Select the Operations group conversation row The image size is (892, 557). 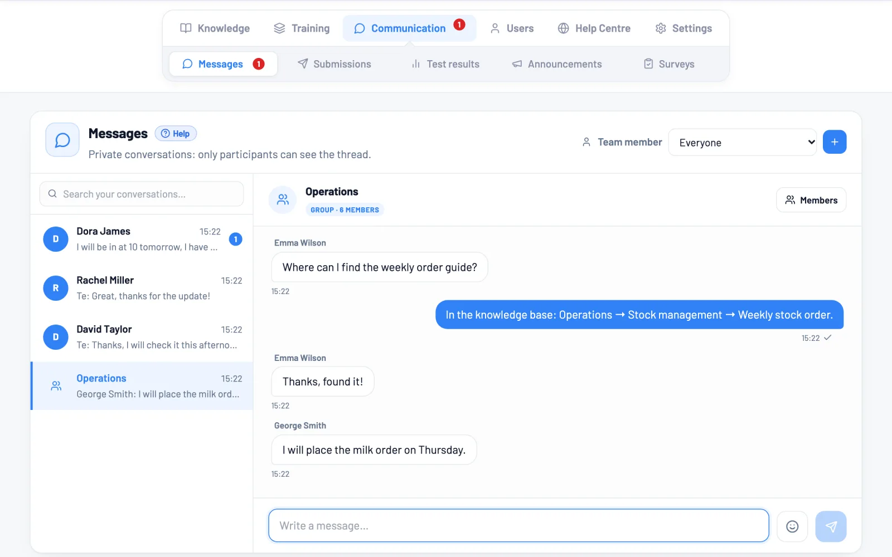tap(142, 386)
